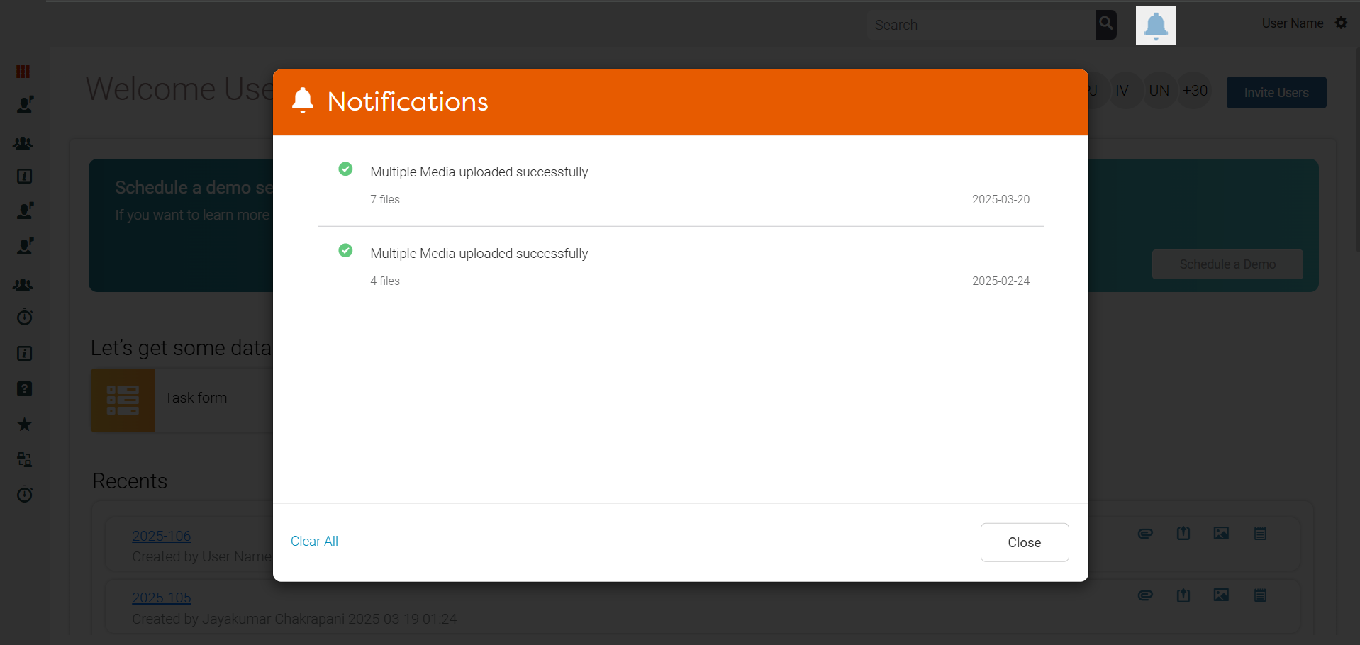Open the User Name account menu

click(1292, 23)
